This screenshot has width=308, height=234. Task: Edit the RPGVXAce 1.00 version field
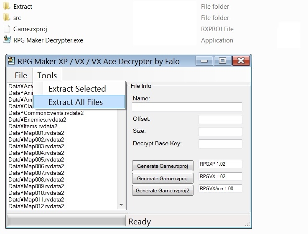220,189
